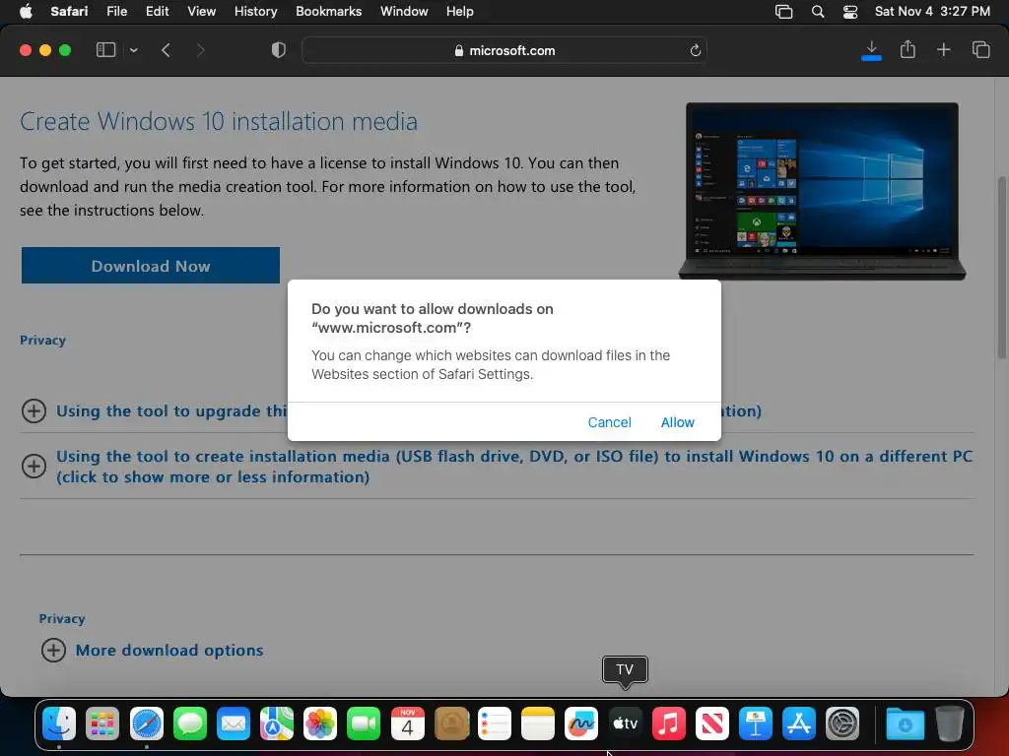Open the Bookmarks menu
The width and height of the screenshot is (1009, 756).
(328, 11)
